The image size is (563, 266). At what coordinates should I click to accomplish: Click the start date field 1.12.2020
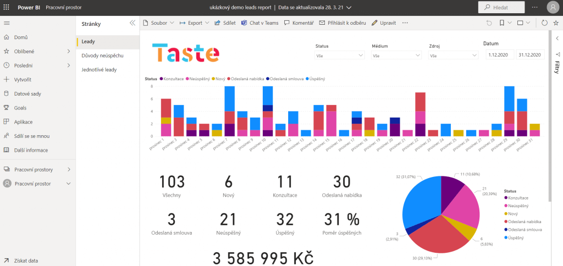[499, 55]
